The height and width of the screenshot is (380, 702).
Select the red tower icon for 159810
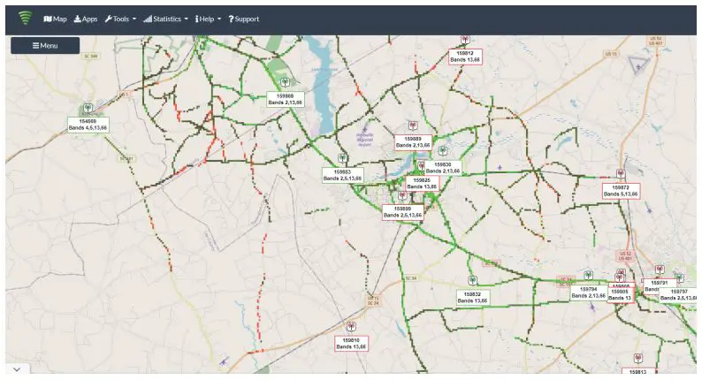click(352, 327)
